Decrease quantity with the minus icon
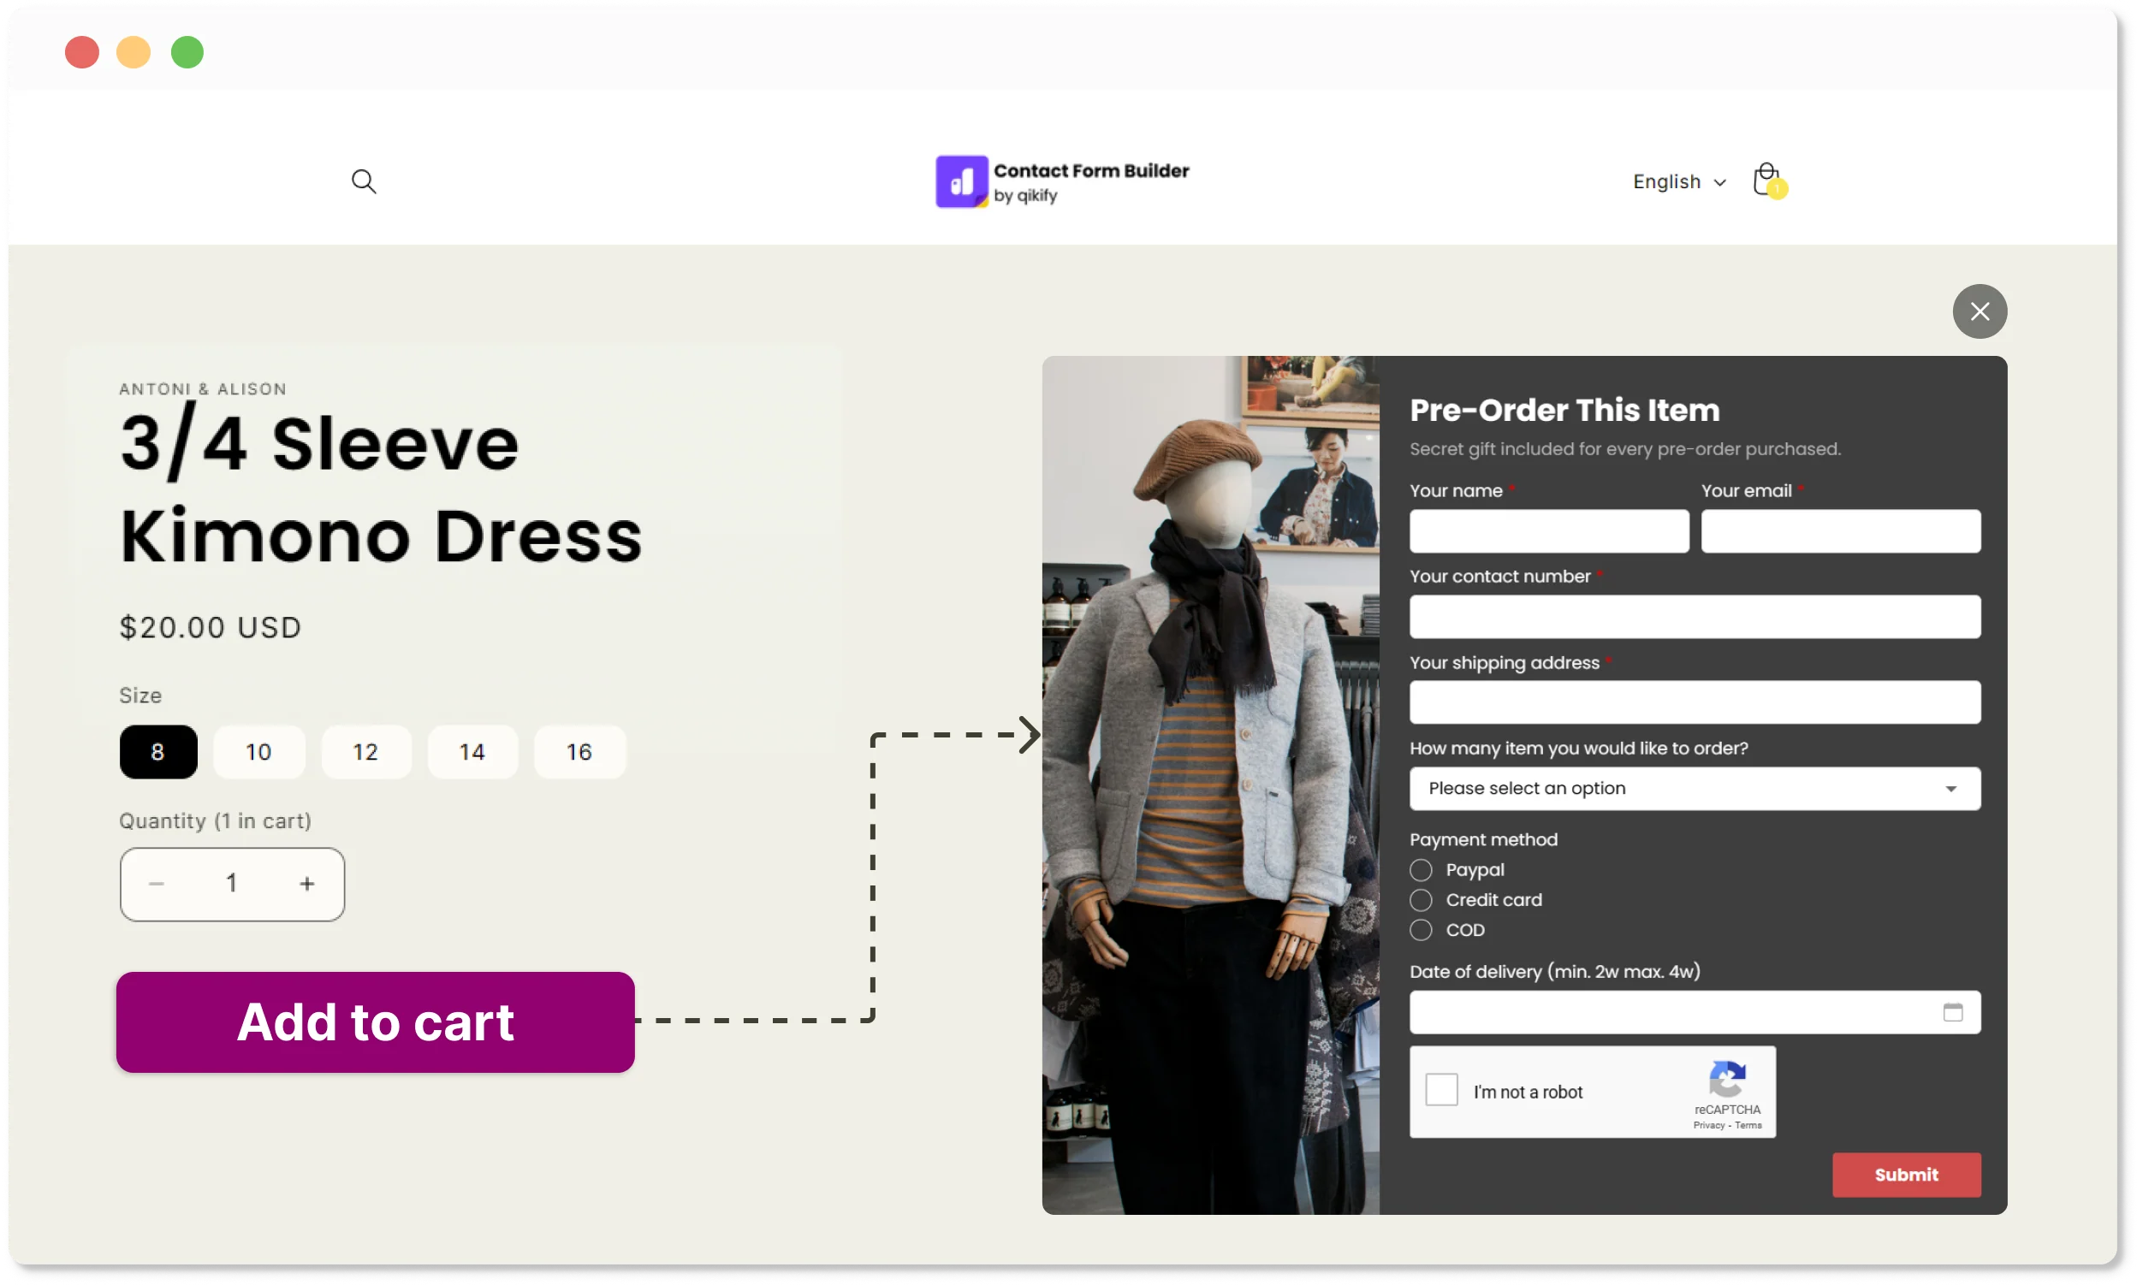2137x1285 pixels. pyautogui.click(x=157, y=883)
